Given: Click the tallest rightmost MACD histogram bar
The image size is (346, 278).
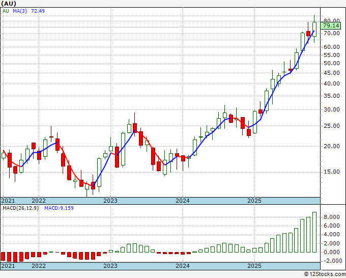Looking at the screenshot, I should click(x=314, y=232).
